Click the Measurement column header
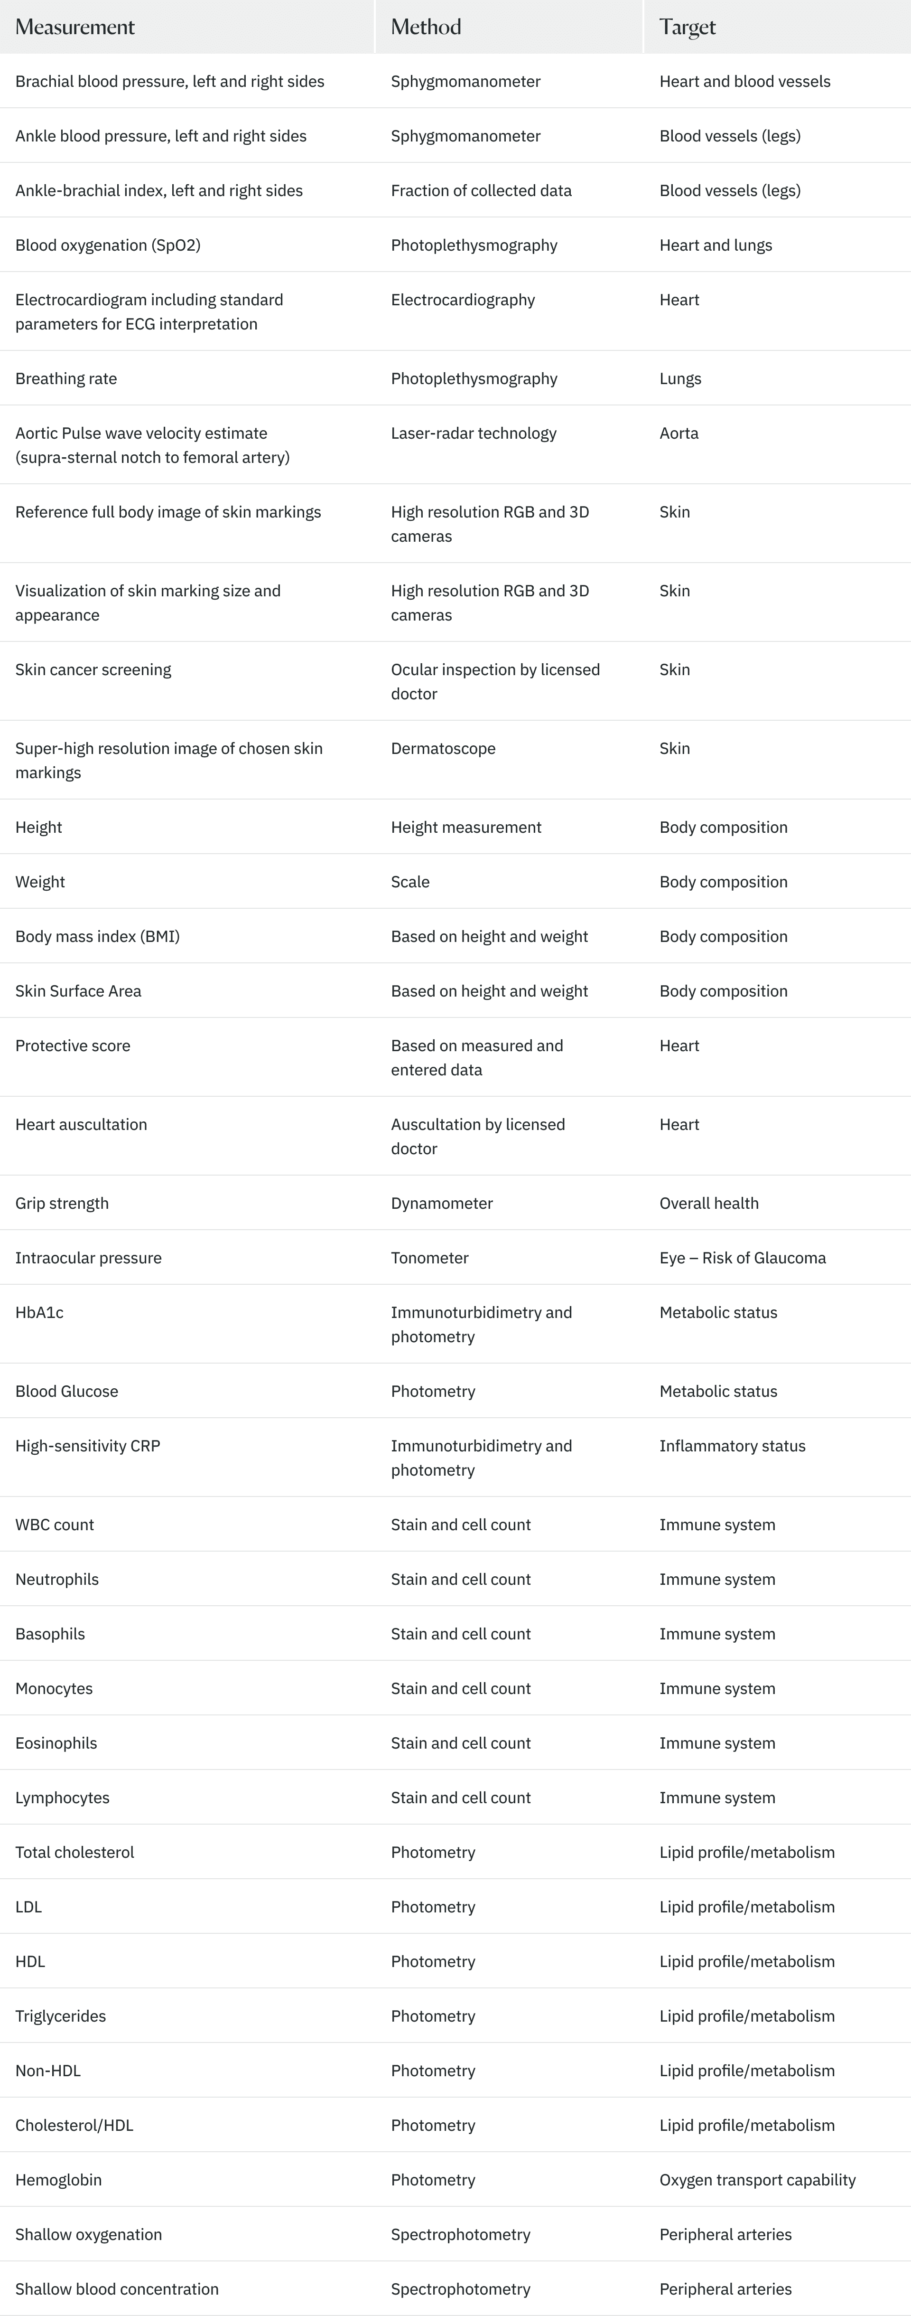 click(x=75, y=27)
